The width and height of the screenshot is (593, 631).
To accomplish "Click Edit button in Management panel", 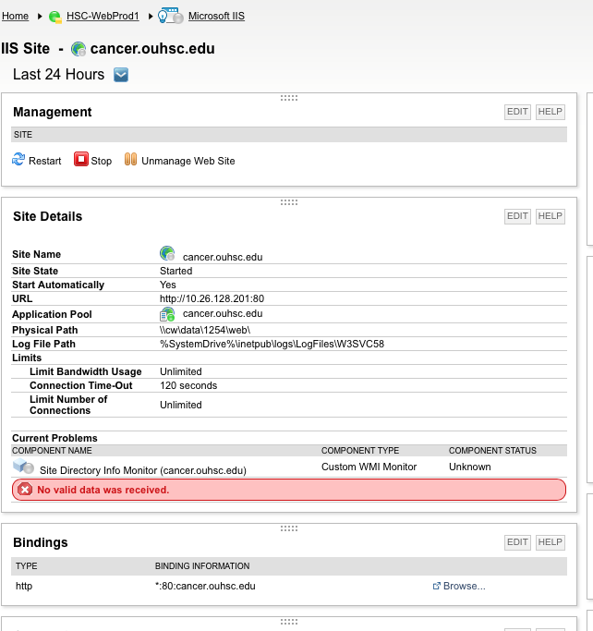I will coord(517,112).
